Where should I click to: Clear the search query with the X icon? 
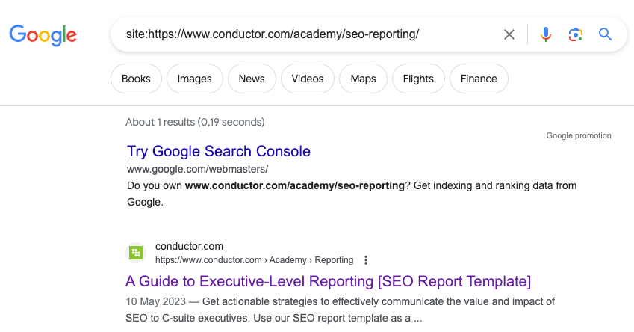point(509,34)
